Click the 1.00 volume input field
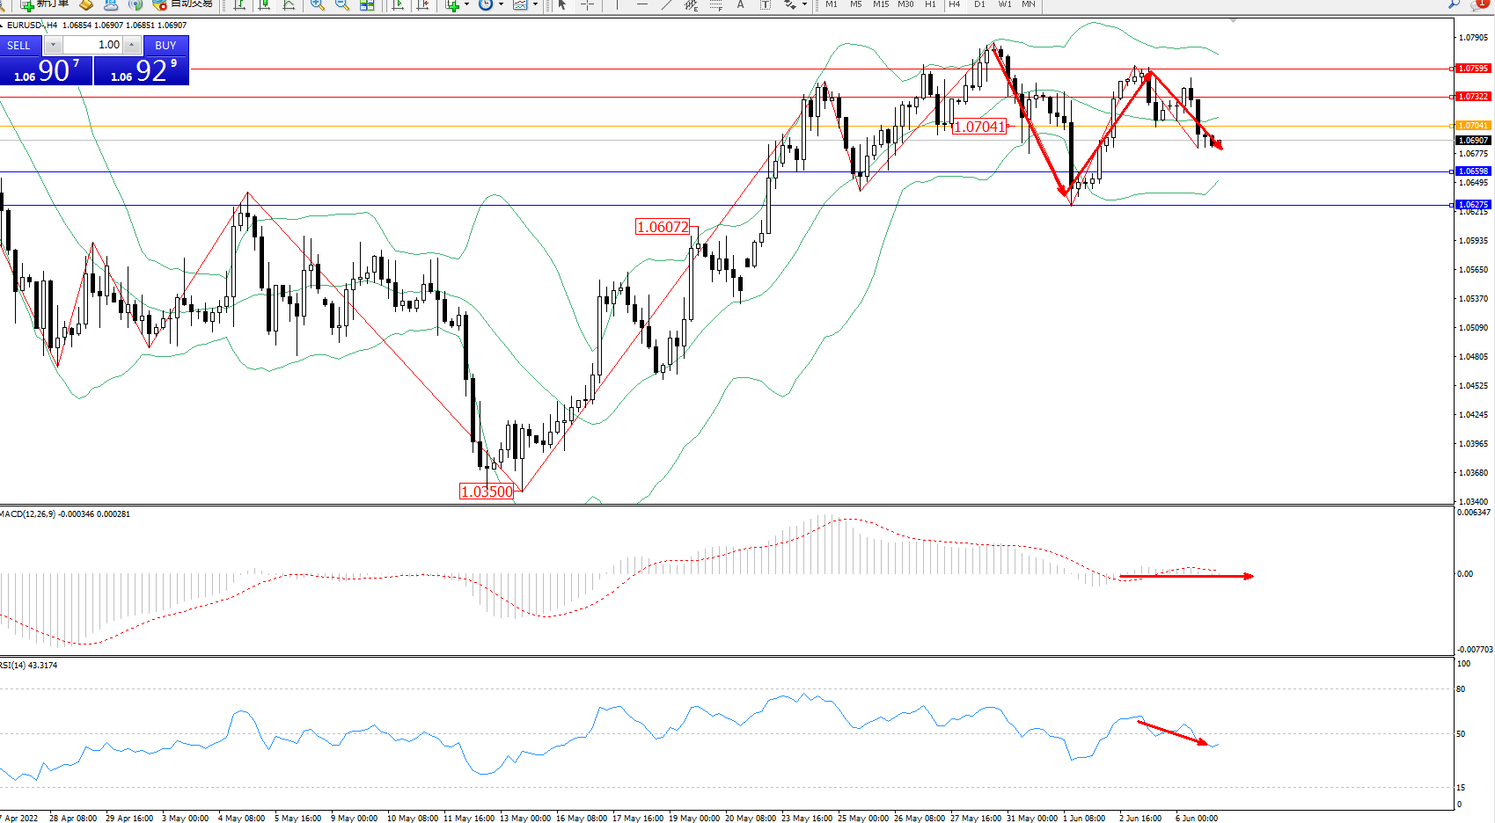 (x=93, y=45)
